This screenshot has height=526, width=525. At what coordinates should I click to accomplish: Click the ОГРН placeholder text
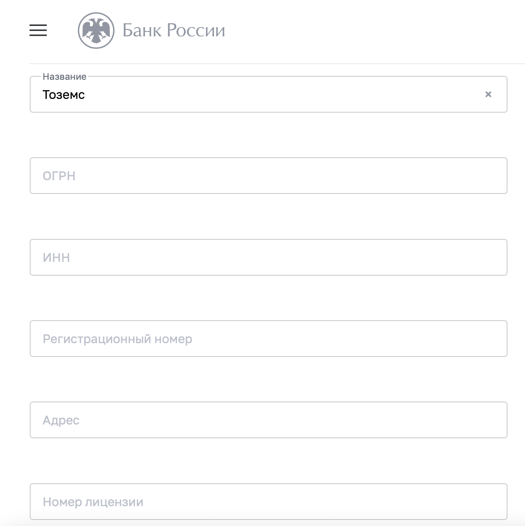(59, 176)
